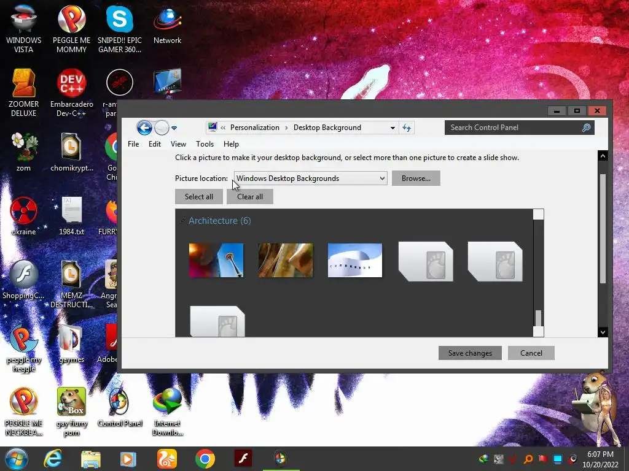
Task: Click the Desktop Background breadcrumb
Action: click(327, 128)
